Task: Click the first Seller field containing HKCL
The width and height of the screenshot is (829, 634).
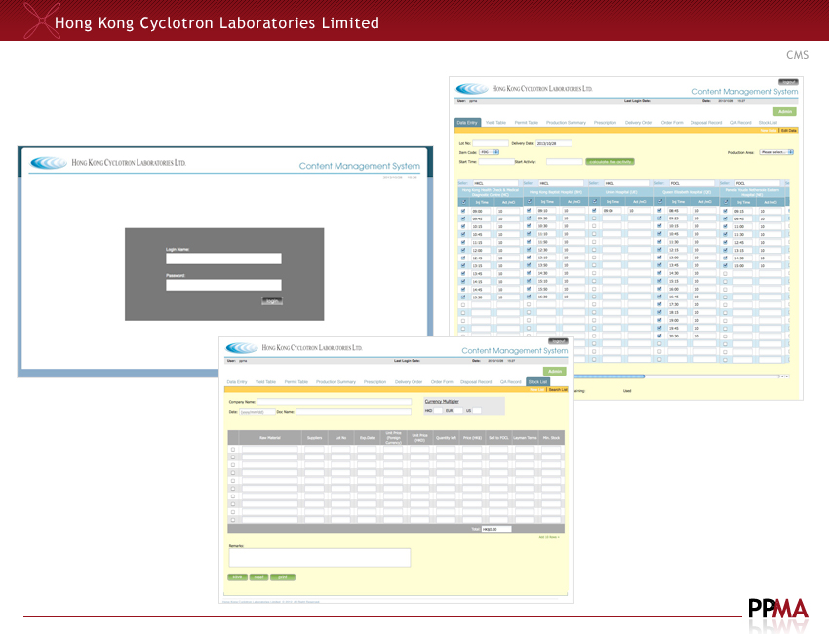Action: pos(495,183)
